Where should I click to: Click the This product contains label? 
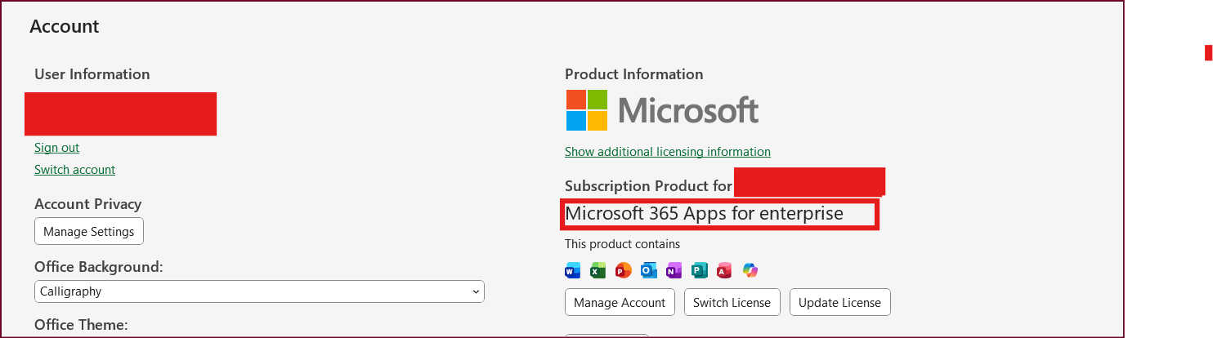pyautogui.click(x=622, y=244)
